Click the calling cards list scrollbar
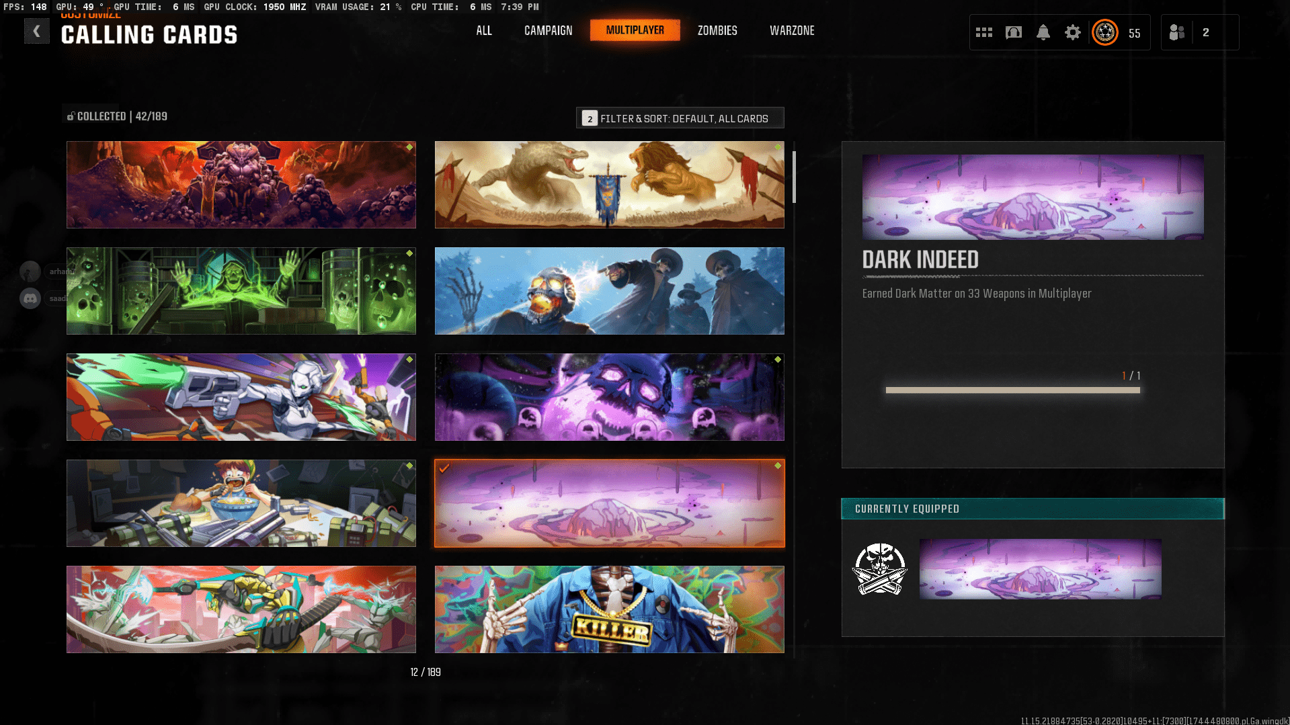1290x725 pixels. (794, 177)
